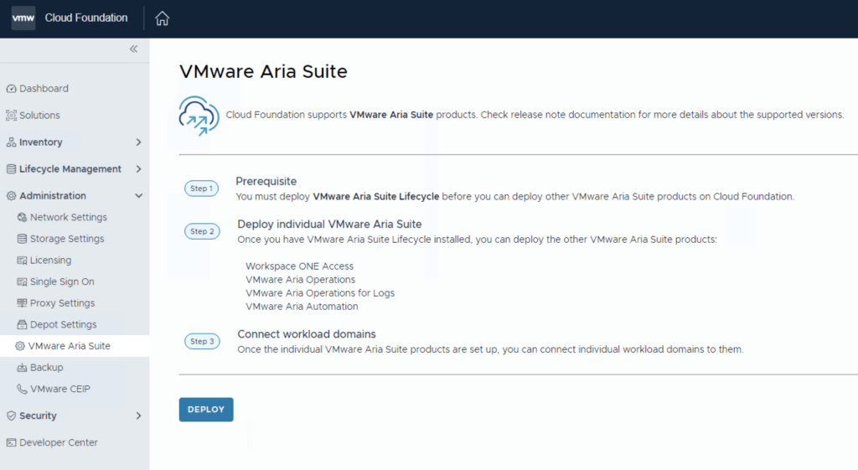Expand the Inventory menu chevron

click(x=138, y=142)
